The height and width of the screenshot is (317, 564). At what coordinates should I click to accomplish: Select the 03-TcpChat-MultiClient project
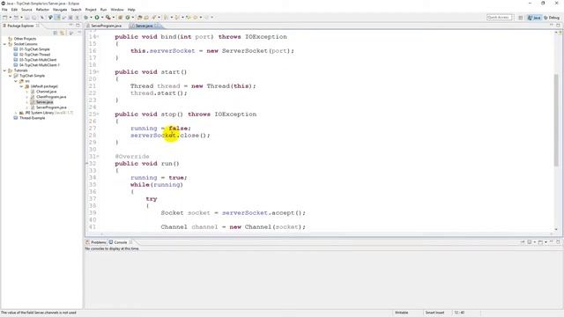point(38,60)
